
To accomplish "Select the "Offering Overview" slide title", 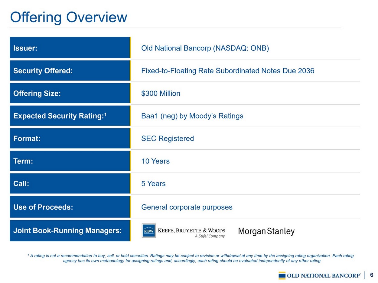I will click(69, 17).
